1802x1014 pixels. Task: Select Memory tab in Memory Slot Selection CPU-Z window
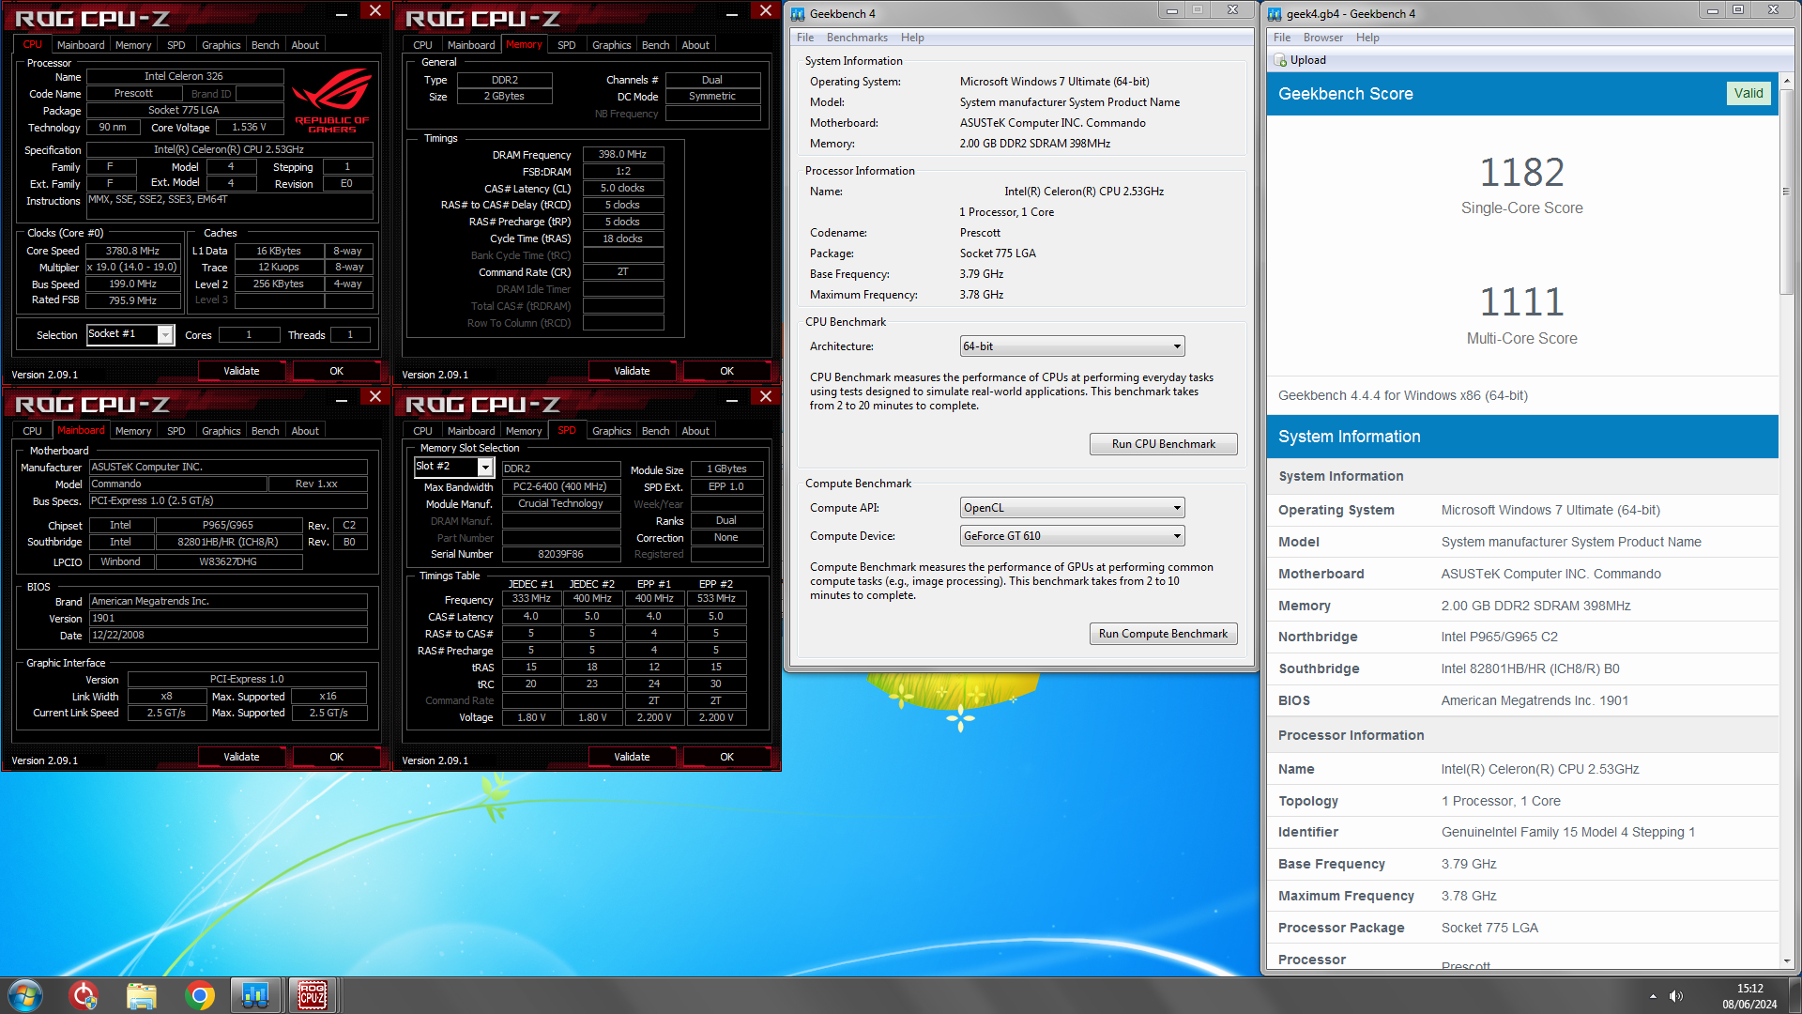click(x=524, y=431)
